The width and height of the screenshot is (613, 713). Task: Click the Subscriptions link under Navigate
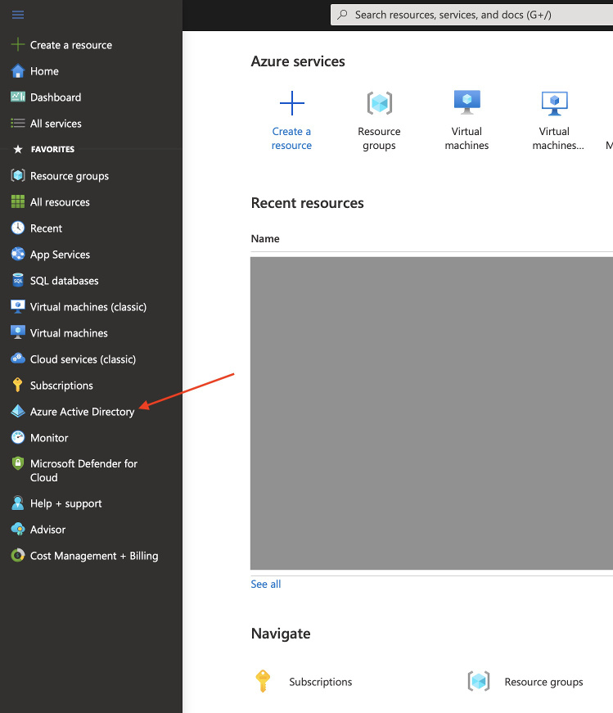click(x=321, y=682)
